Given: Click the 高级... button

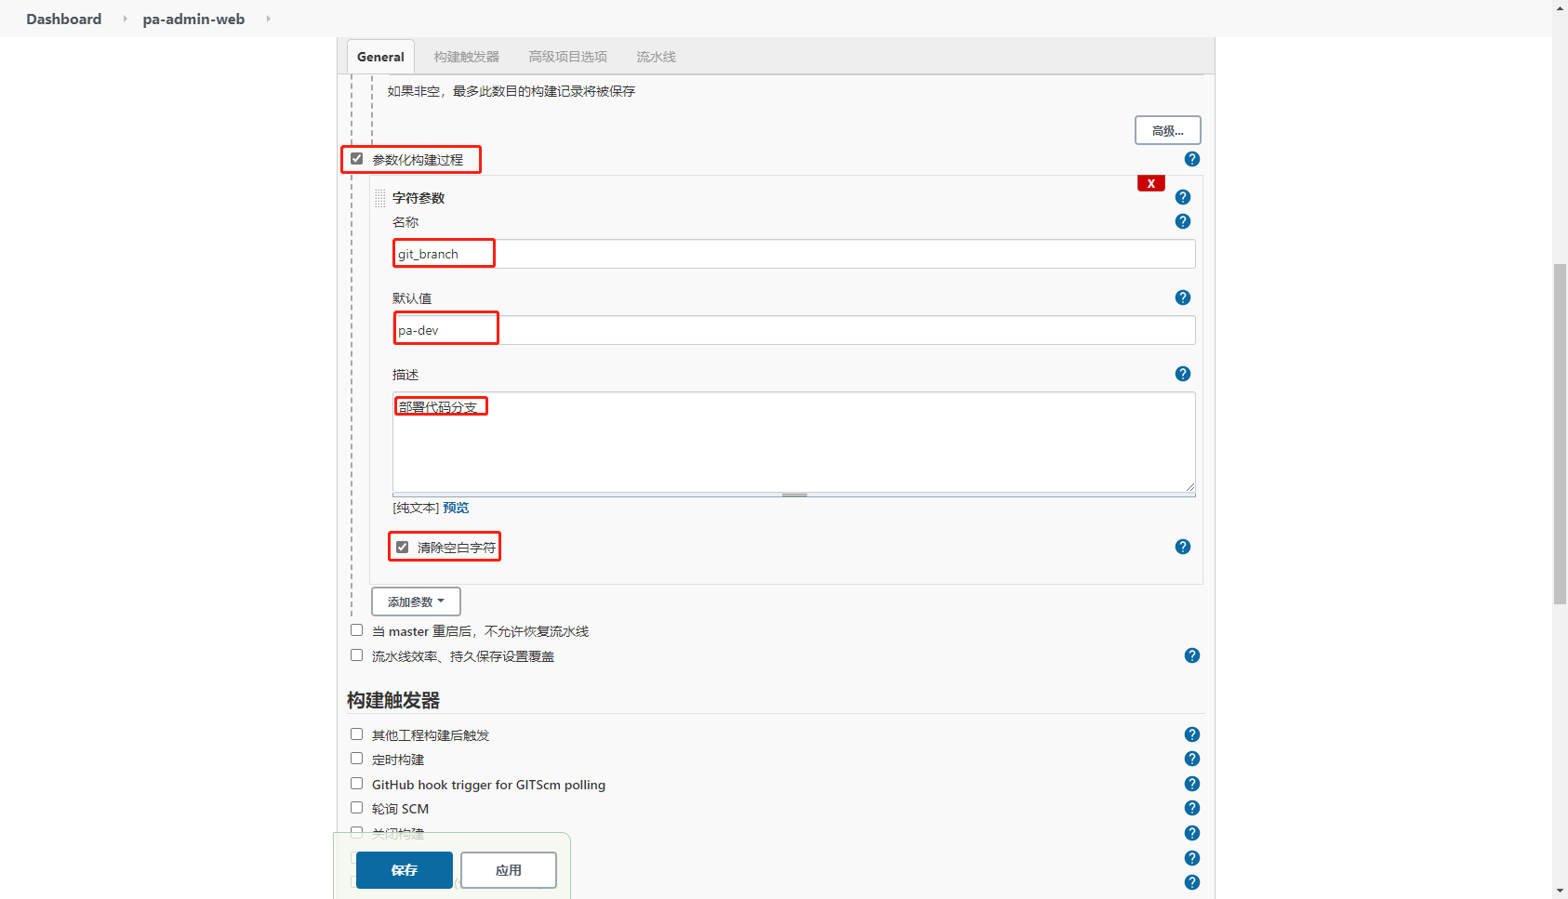Looking at the screenshot, I should pos(1167,130).
